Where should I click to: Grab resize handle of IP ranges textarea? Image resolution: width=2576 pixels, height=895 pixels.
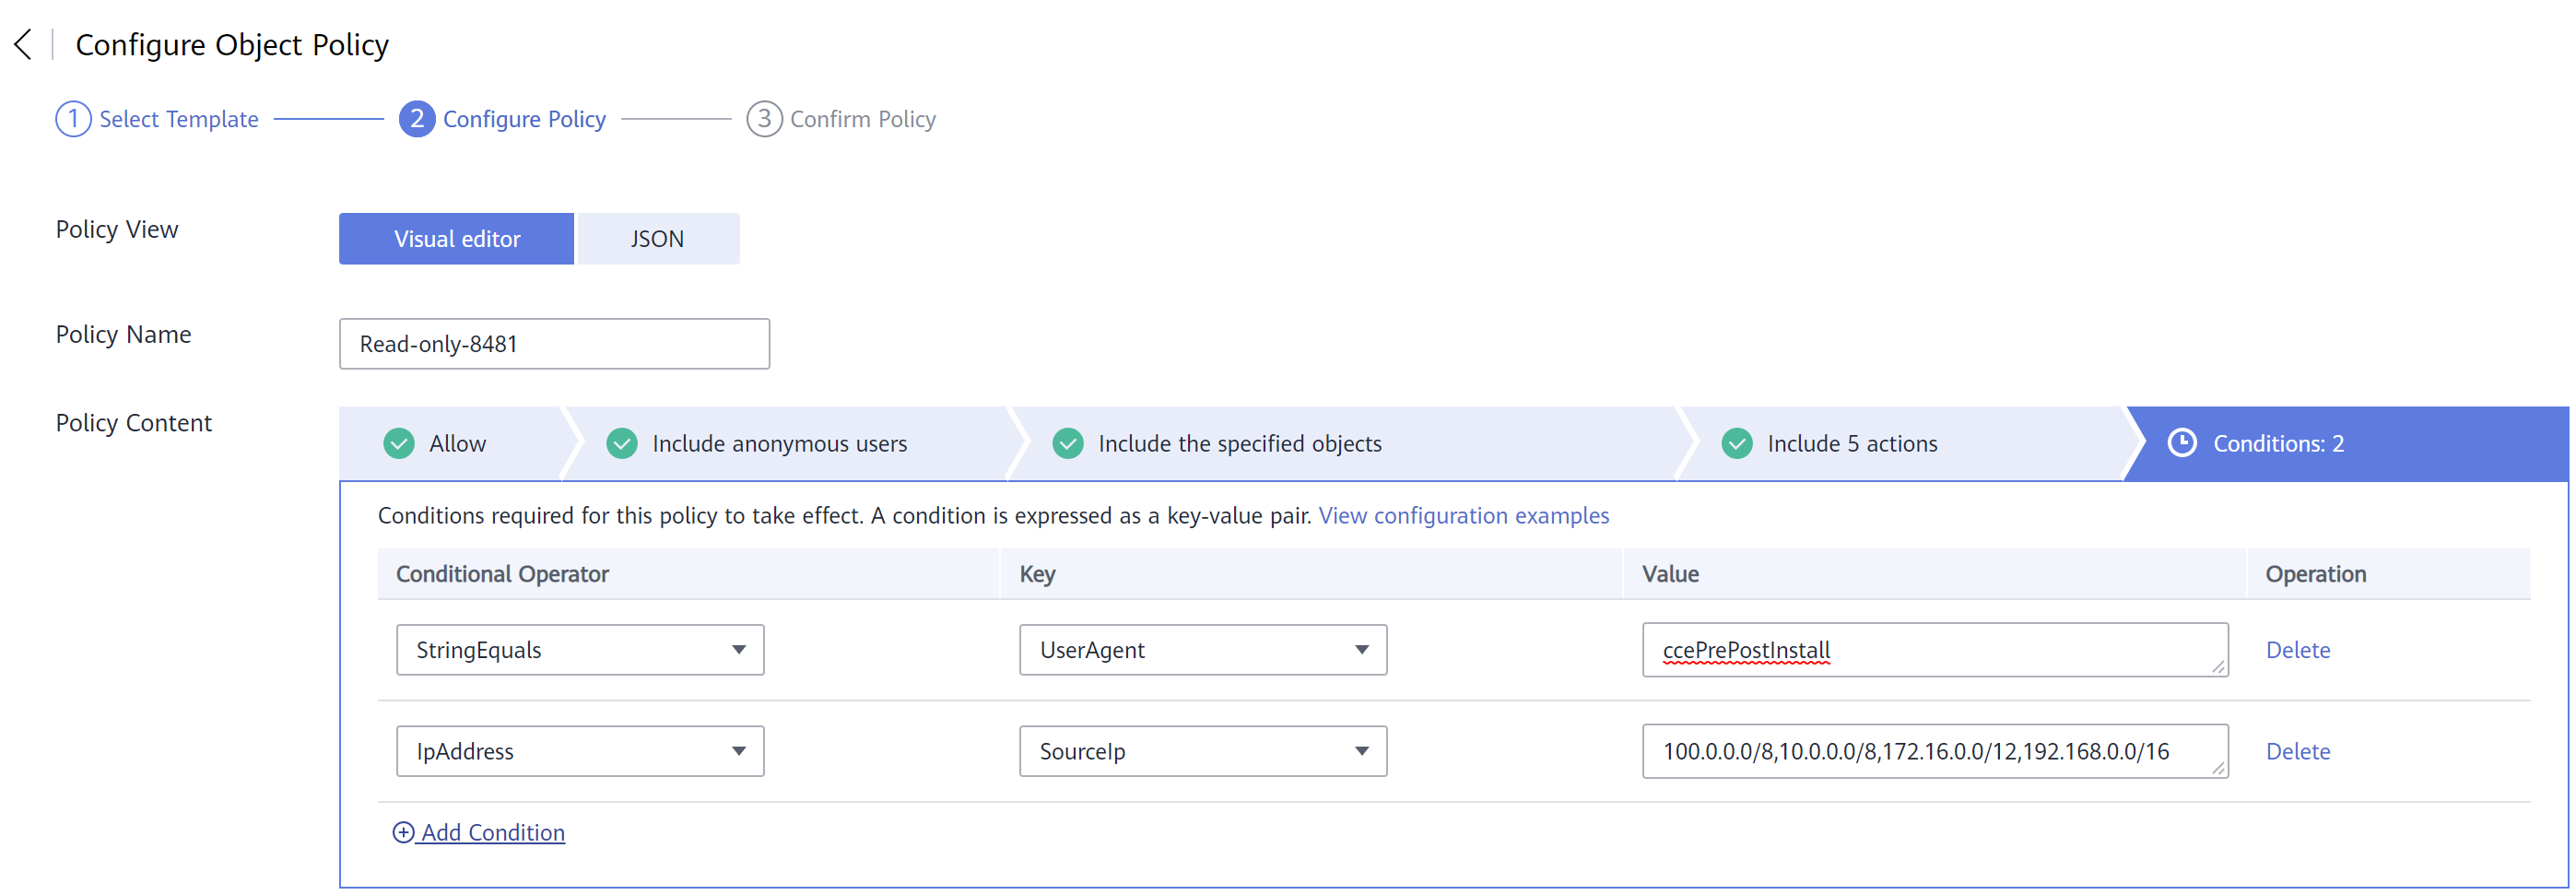pyautogui.click(x=2218, y=768)
